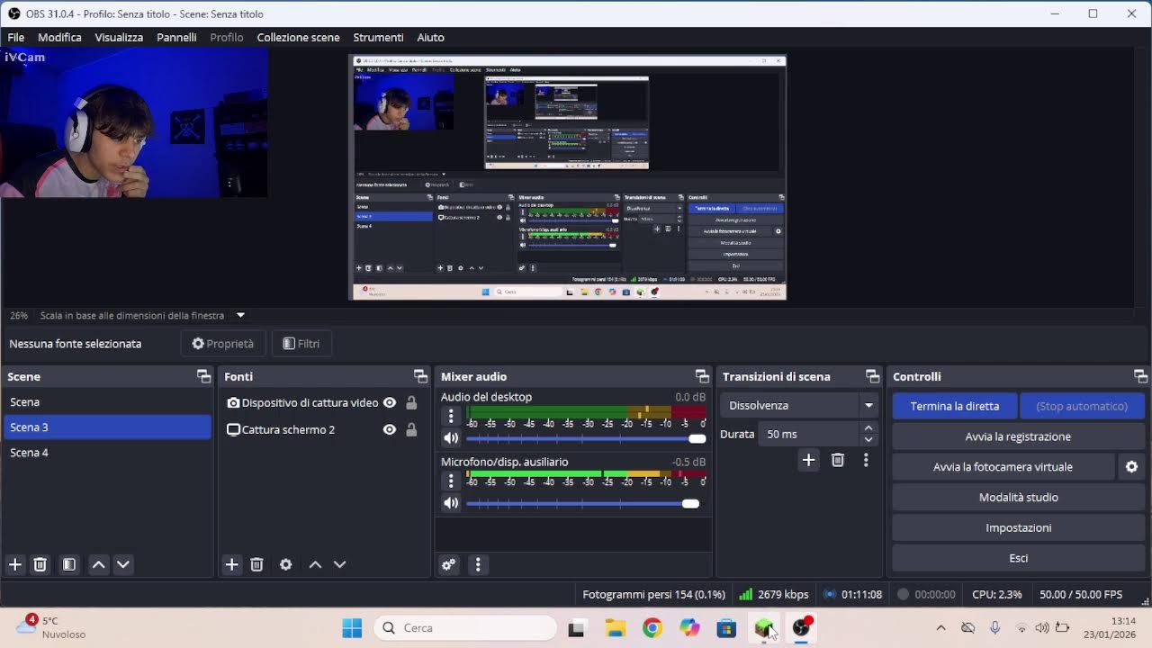Open scene filters icon in Scene panel
This screenshot has height=648, width=1152.
[x=68, y=564]
